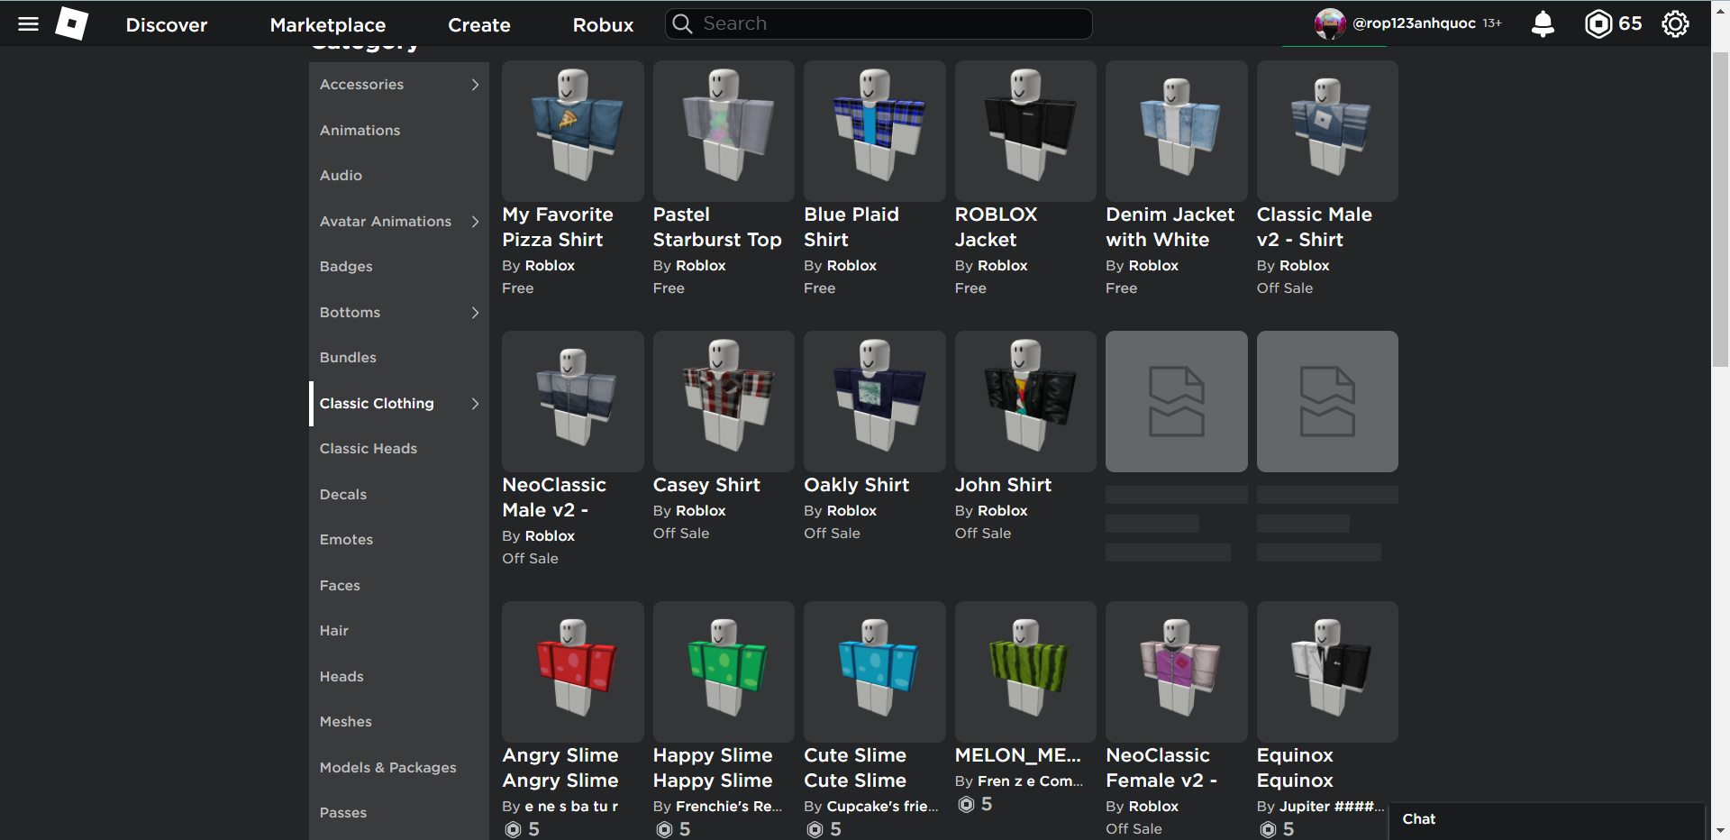Go to the Marketplace tab
Screen dimensions: 1730x840
tap(328, 25)
